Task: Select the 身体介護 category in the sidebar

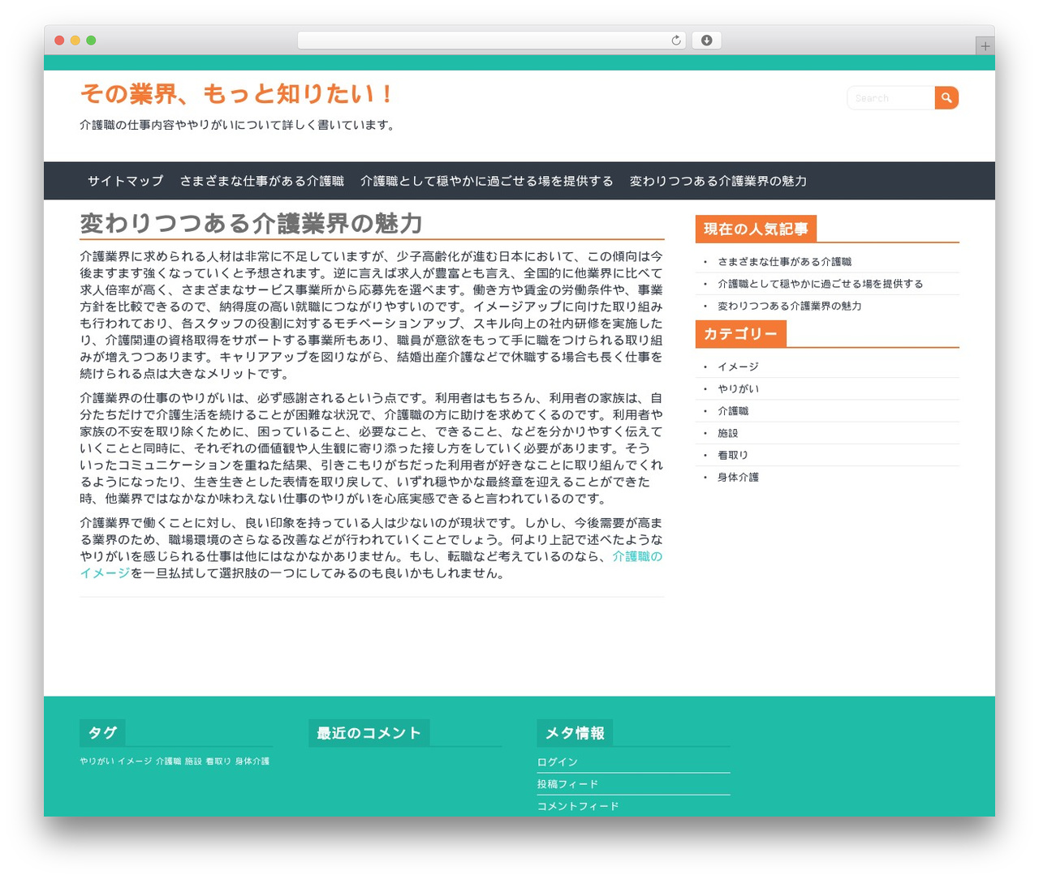Action: (738, 477)
